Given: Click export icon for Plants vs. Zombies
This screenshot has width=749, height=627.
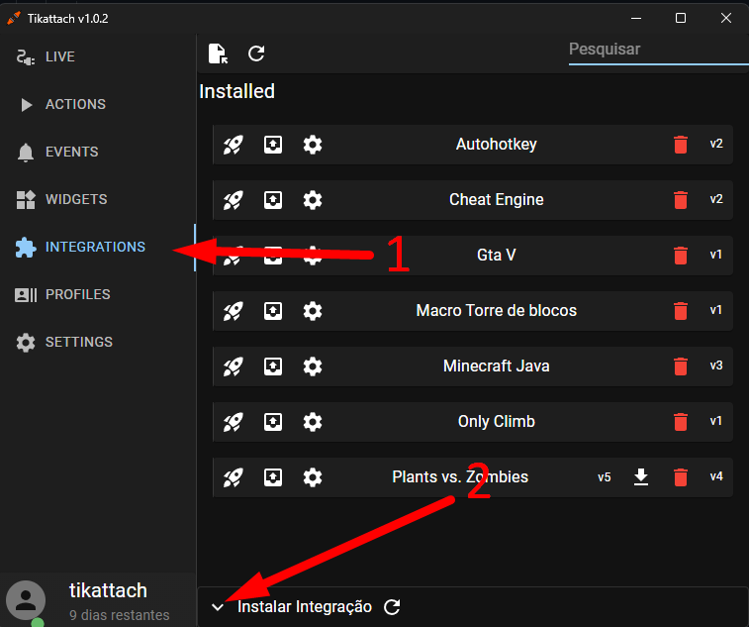Looking at the screenshot, I should pos(273,477).
